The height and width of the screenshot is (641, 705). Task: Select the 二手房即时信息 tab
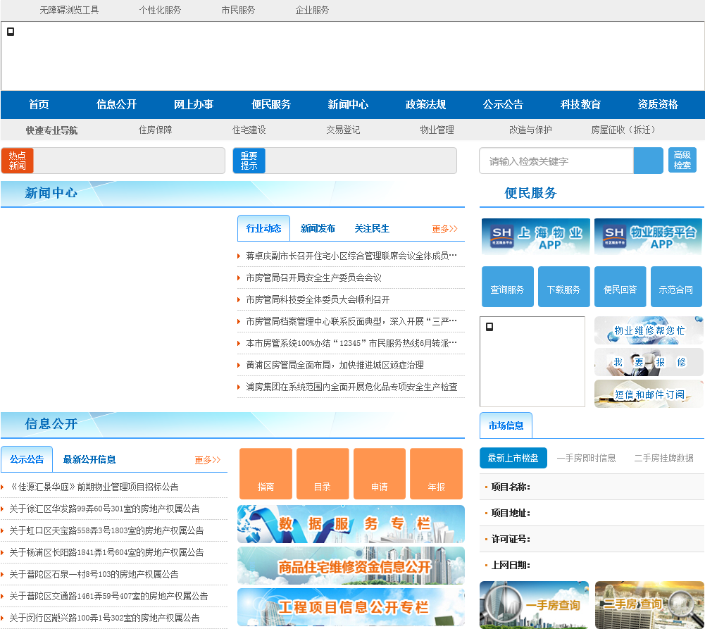586,459
